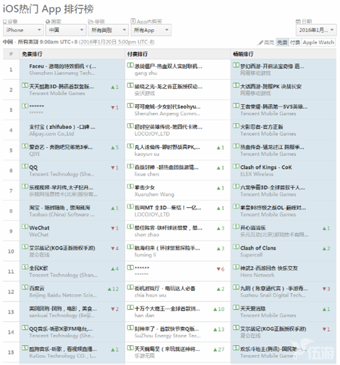Click in-app purchase icon beside 全民K歌

coord(25,267)
